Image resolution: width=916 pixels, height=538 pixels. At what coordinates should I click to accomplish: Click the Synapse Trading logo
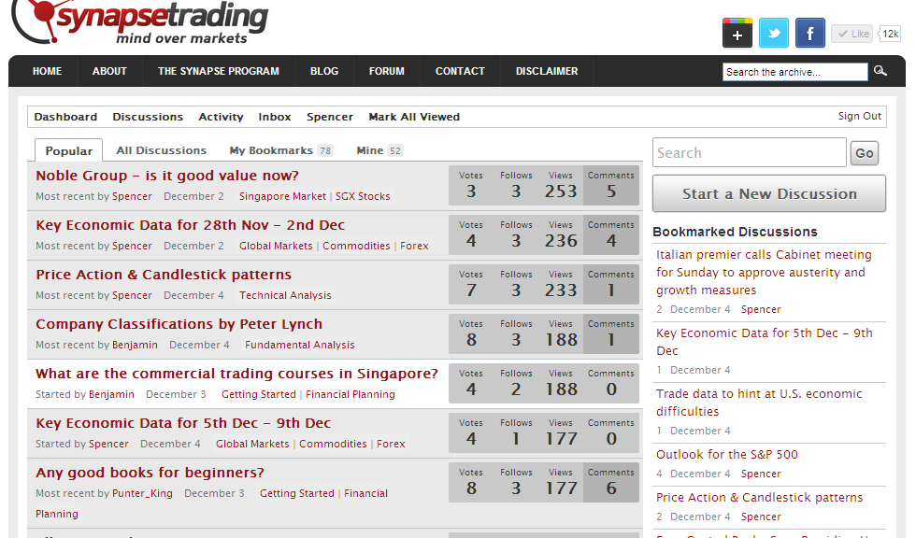(140, 22)
